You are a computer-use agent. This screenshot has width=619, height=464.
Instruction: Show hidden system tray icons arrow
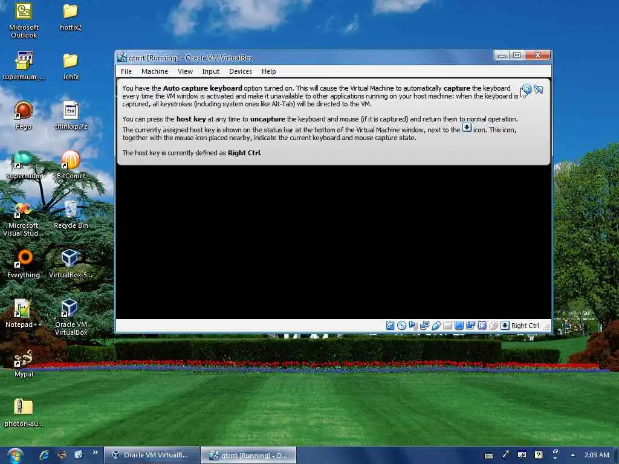point(572,455)
